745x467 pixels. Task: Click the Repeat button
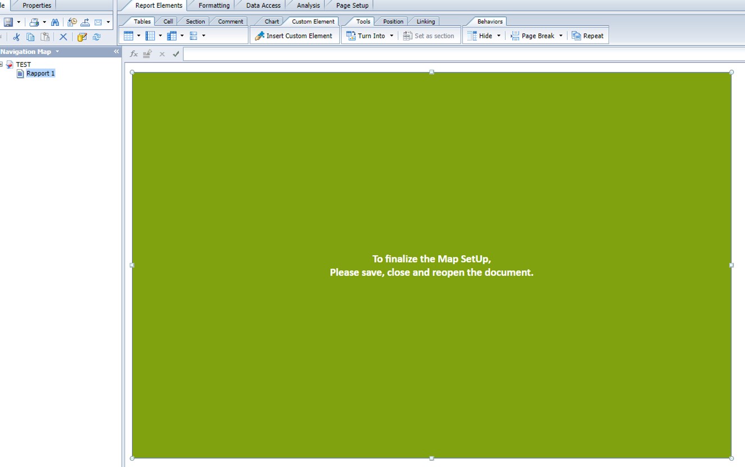(588, 36)
